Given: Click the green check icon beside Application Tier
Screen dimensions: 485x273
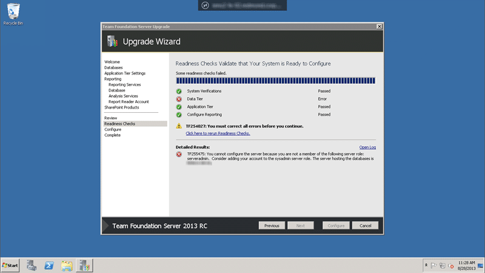Looking at the screenshot, I should tap(179, 107).
